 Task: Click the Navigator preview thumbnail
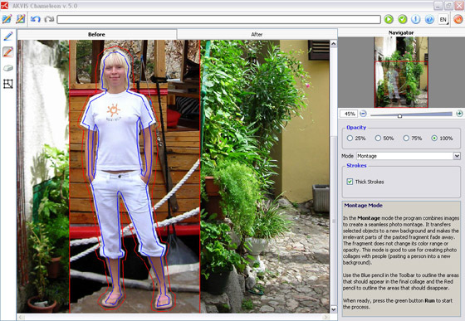click(401, 72)
